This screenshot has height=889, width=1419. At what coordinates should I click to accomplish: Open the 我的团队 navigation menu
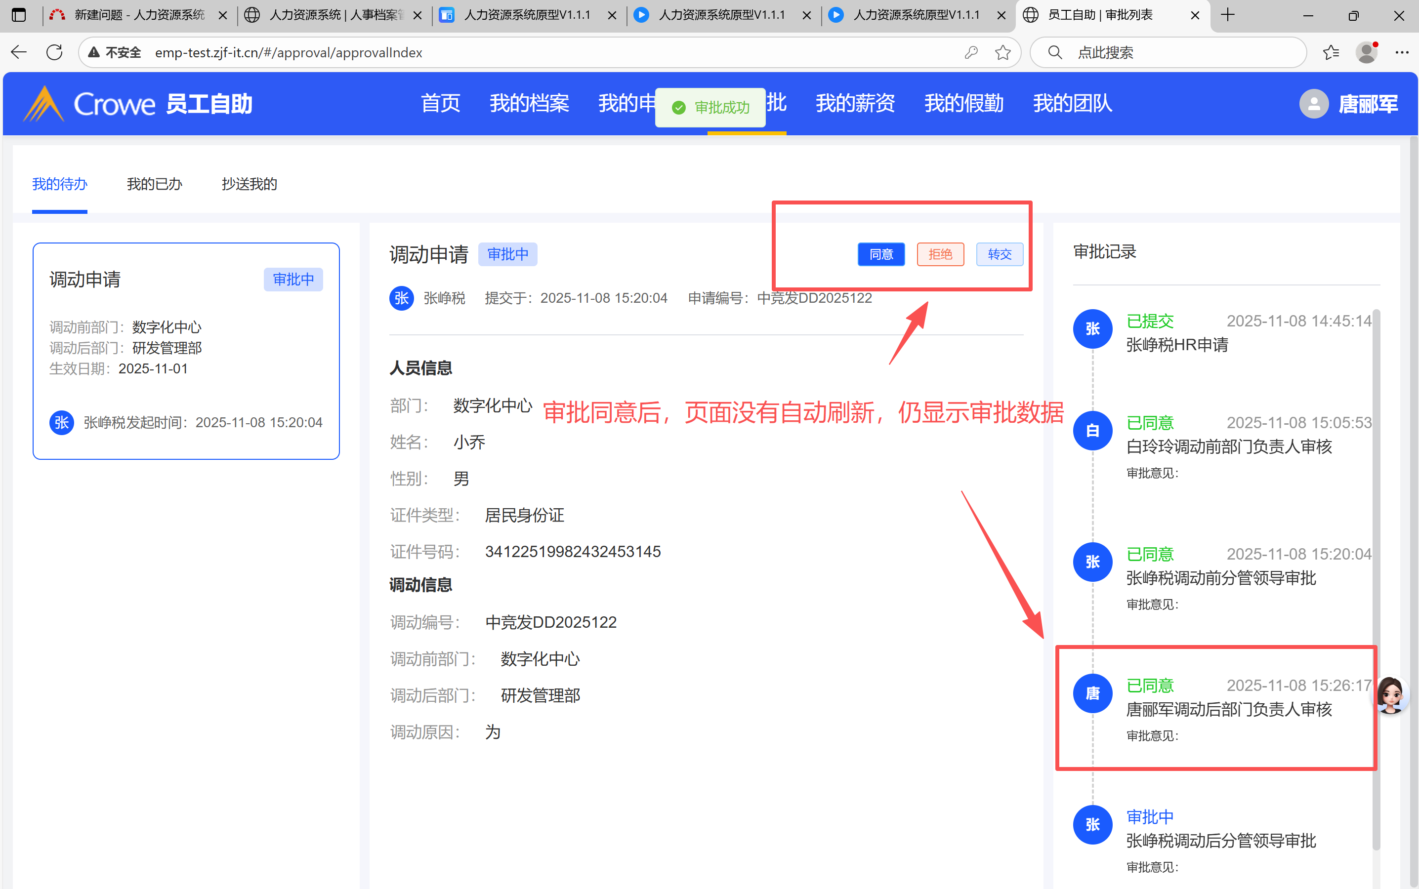[1072, 104]
